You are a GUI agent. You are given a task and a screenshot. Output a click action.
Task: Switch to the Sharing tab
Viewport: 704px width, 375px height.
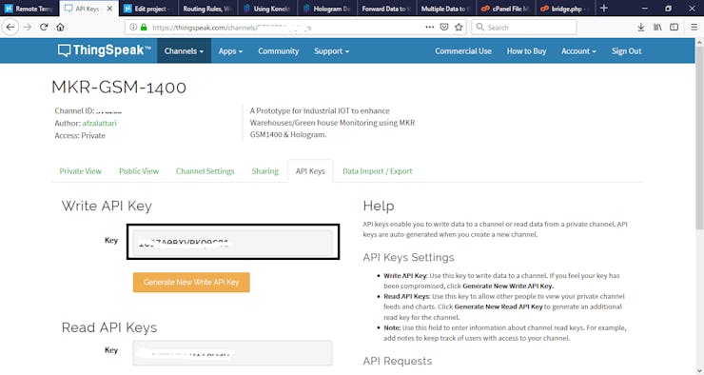264,171
